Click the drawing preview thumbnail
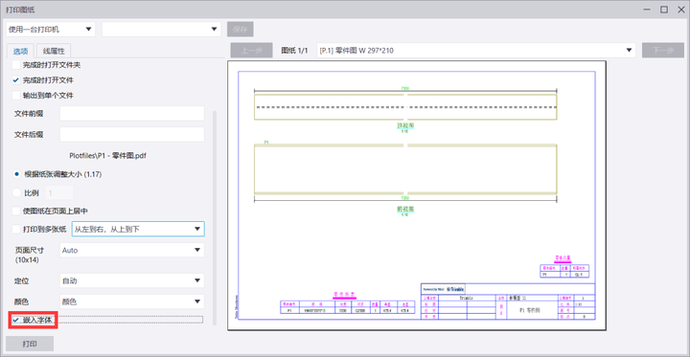Image resolution: width=690 pixels, height=357 pixels. (417, 195)
